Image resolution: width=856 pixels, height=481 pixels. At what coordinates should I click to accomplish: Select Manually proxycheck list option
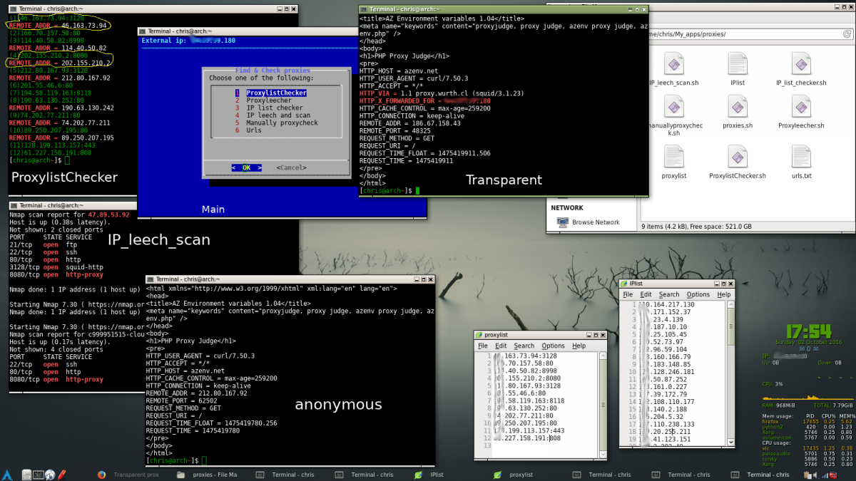pos(282,123)
